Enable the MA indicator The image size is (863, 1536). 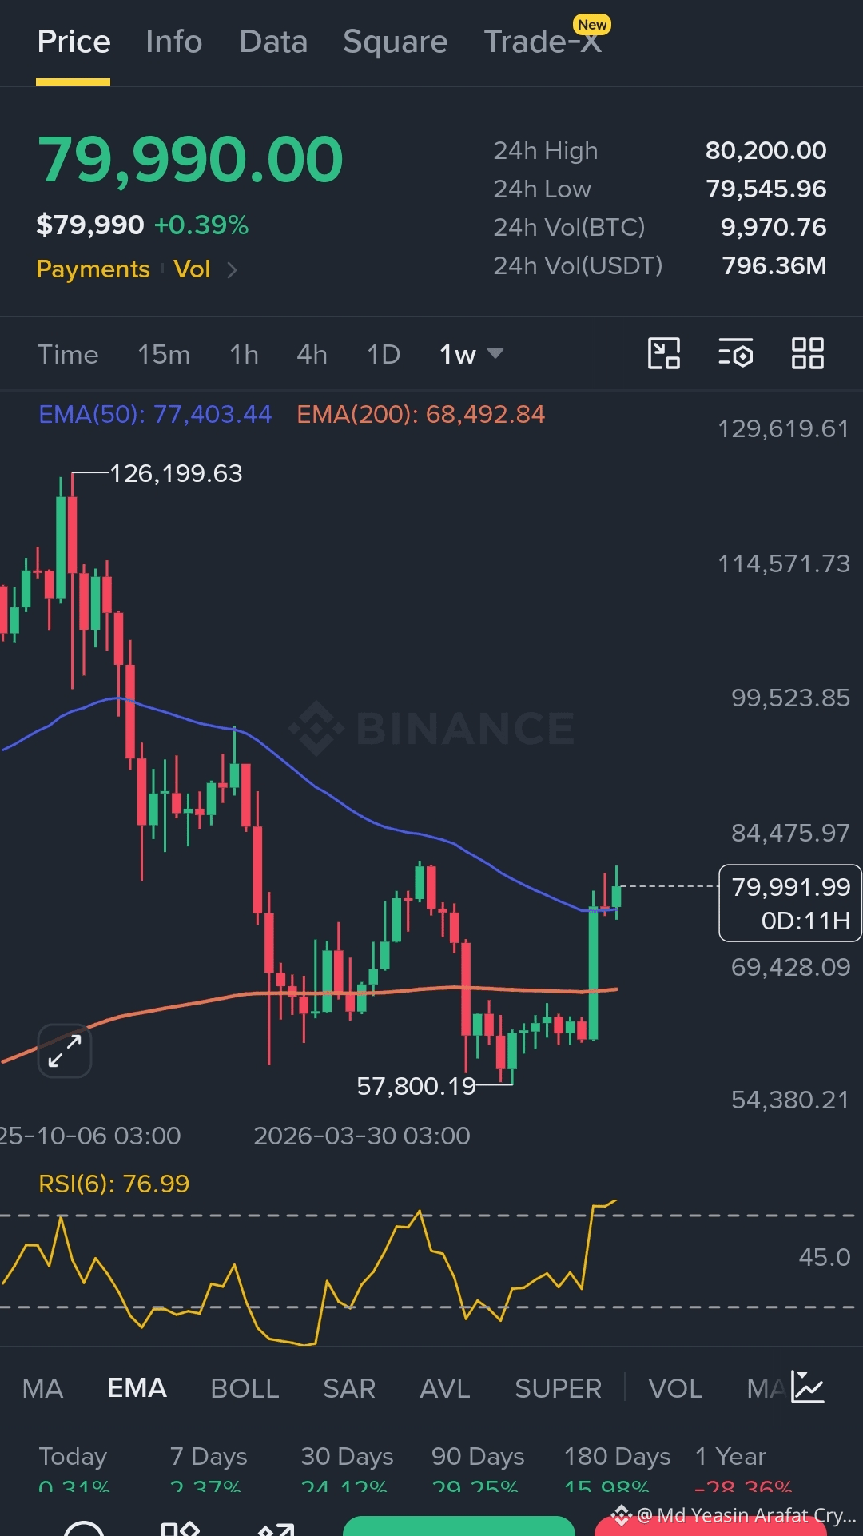pos(42,1388)
